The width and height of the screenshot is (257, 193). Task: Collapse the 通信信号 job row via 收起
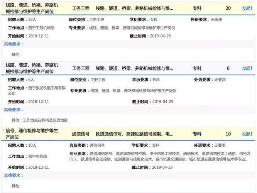pyautogui.click(x=247, y=134)
